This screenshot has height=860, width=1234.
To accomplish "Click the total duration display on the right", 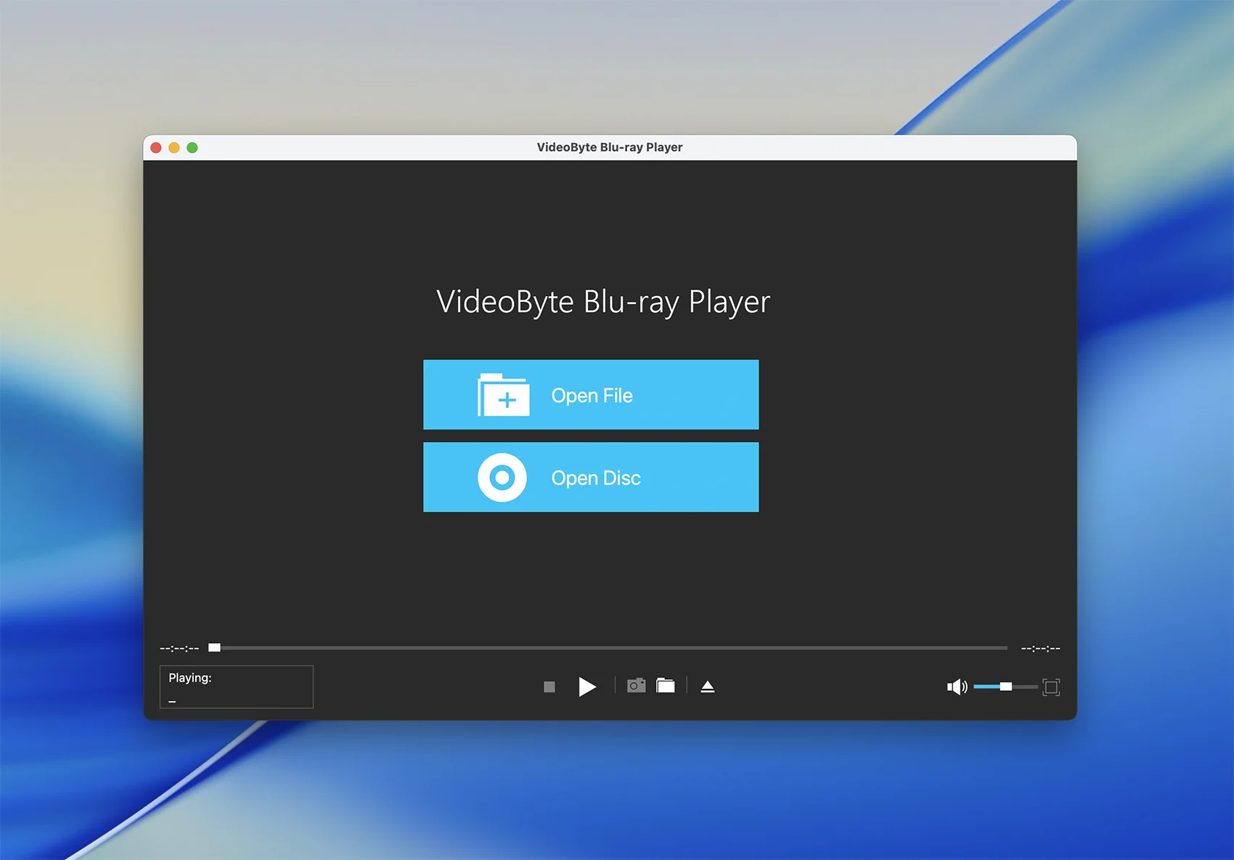I will [1040, 648].
